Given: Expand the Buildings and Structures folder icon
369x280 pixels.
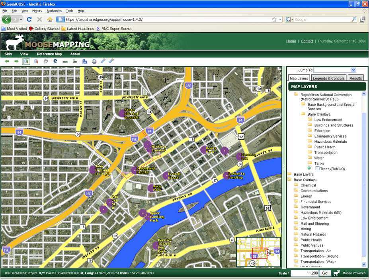Looking at the screenshot, I should (x=310, y=125).
